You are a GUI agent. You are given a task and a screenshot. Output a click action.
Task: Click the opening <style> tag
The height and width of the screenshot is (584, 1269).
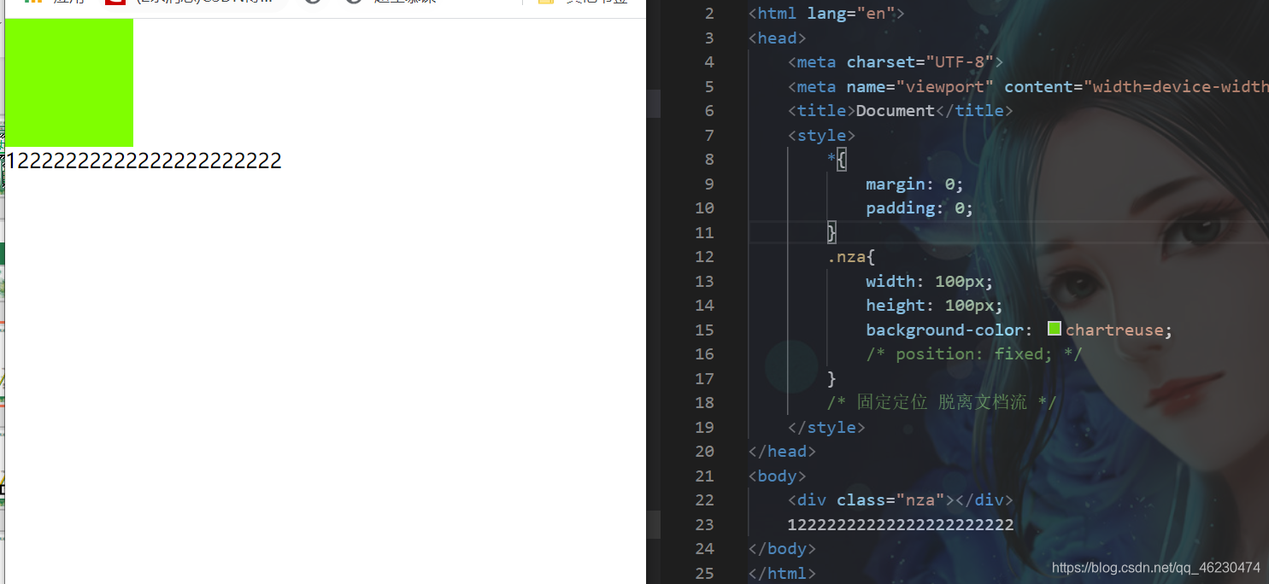tap(821, 135)
